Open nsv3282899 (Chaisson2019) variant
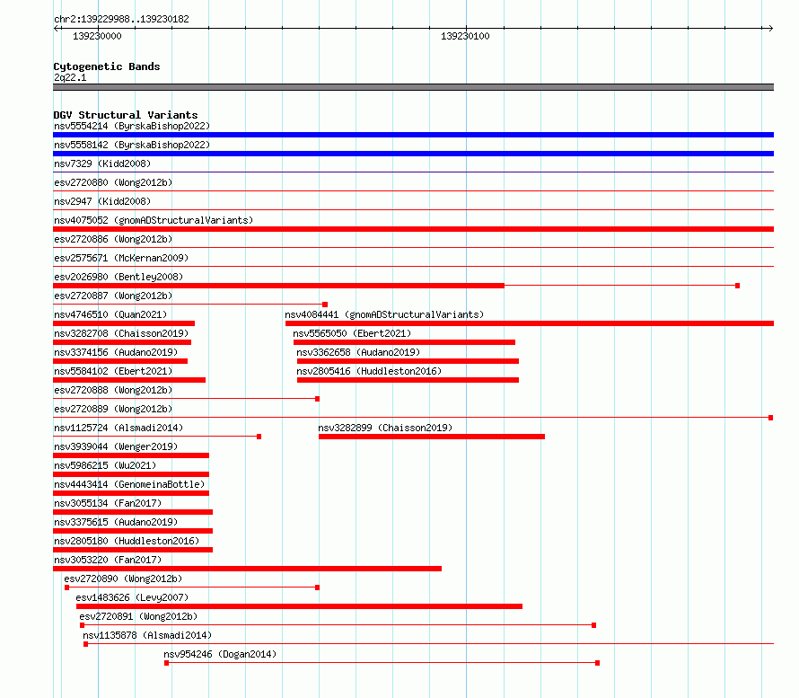Image resolution: width=799 pixels, height=698 pixels. [385, 428]
